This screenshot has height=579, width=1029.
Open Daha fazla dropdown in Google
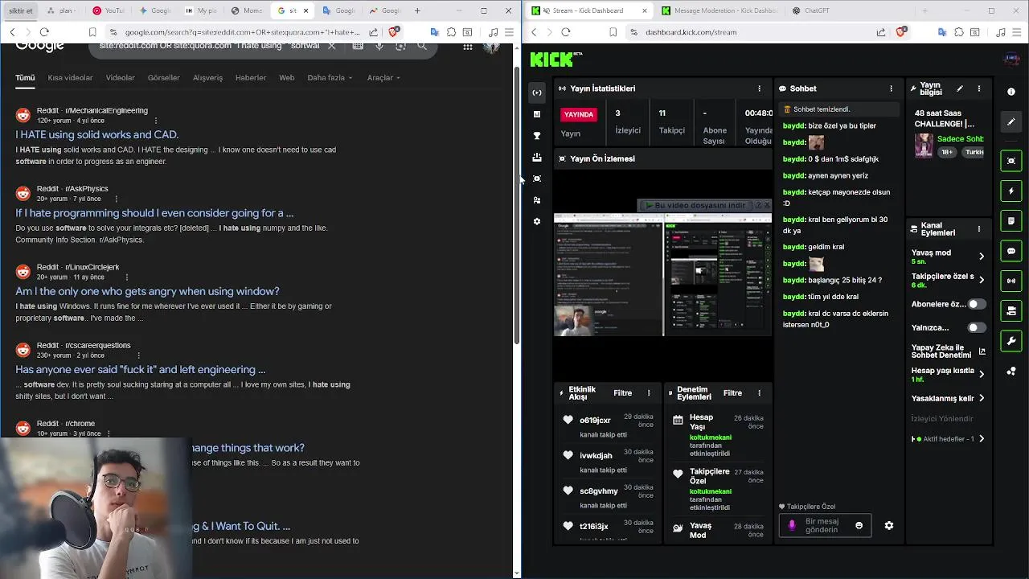click(330, 78)
